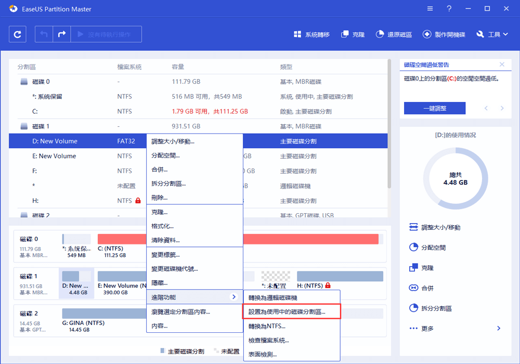Screen dimensions: 520x364
Task: Click the 製作開機碟 bootable media icon
Action: 427,34
